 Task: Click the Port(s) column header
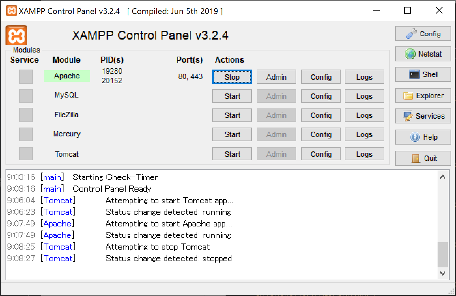click(x=189, y=60)
